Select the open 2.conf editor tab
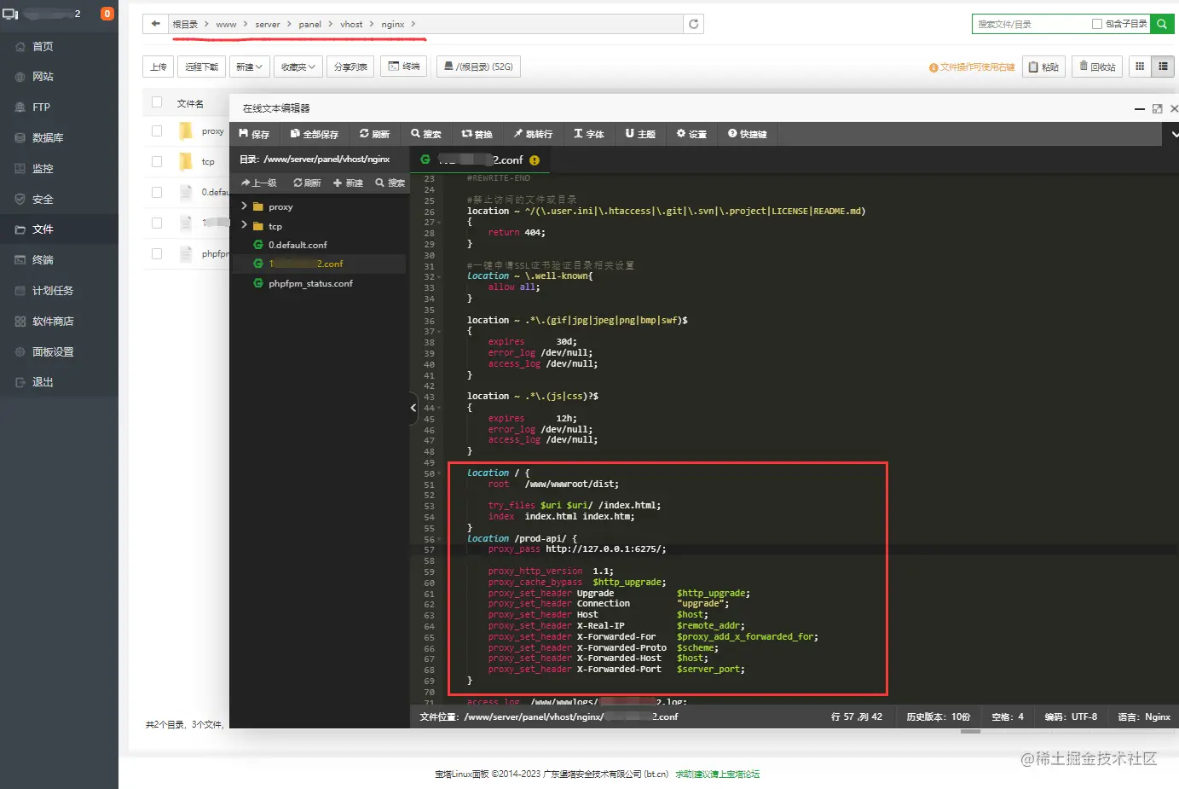 (479, 160)
